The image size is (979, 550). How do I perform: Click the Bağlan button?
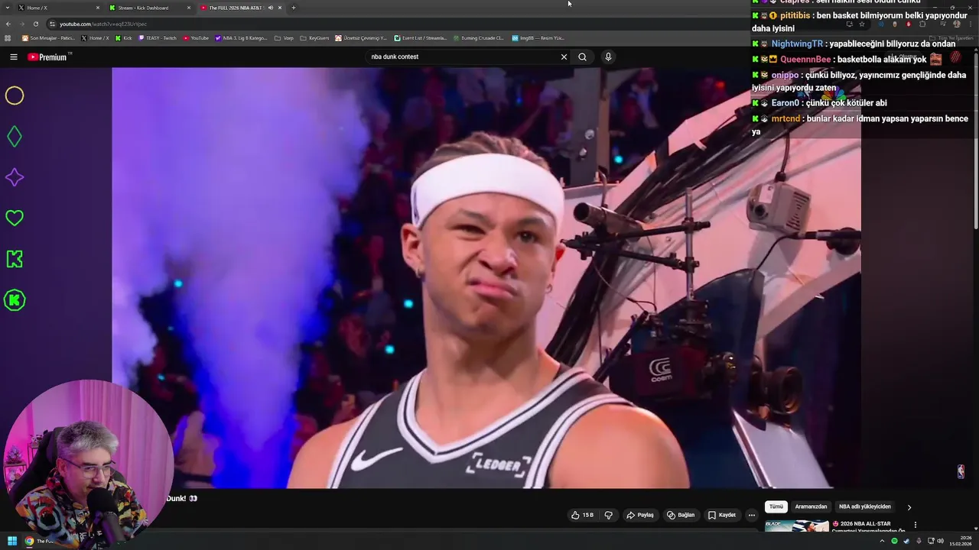(681, 515)
